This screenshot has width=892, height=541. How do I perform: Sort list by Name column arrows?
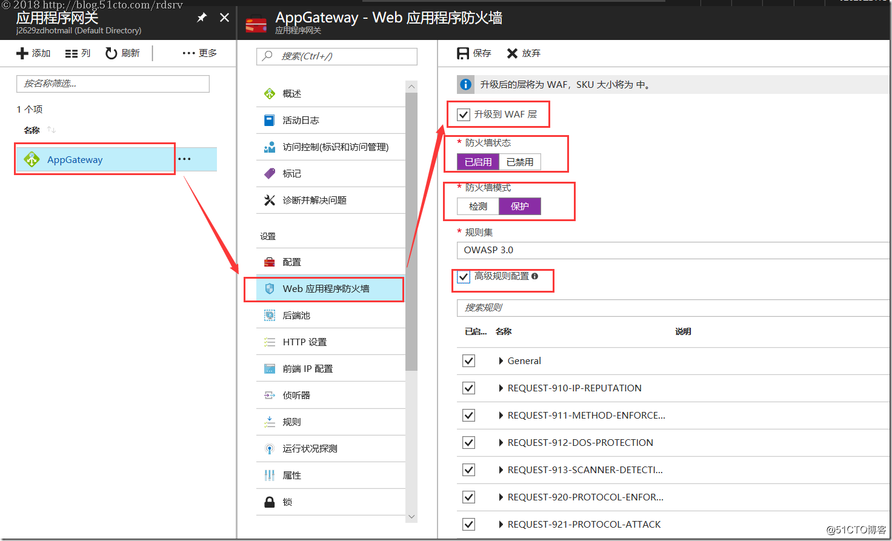click(52, 130)
